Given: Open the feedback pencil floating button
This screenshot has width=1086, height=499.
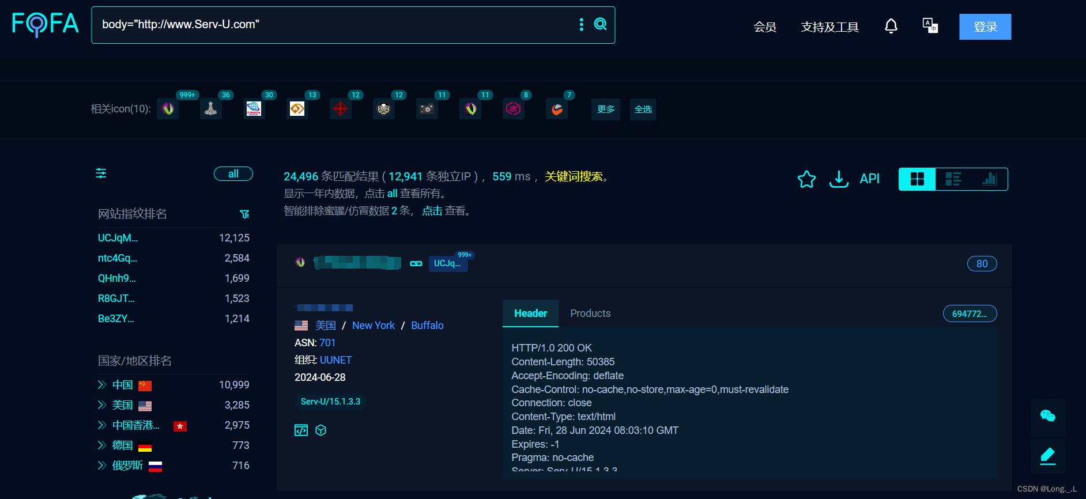Looking at the screenshot, I should tap(1047, 456).
